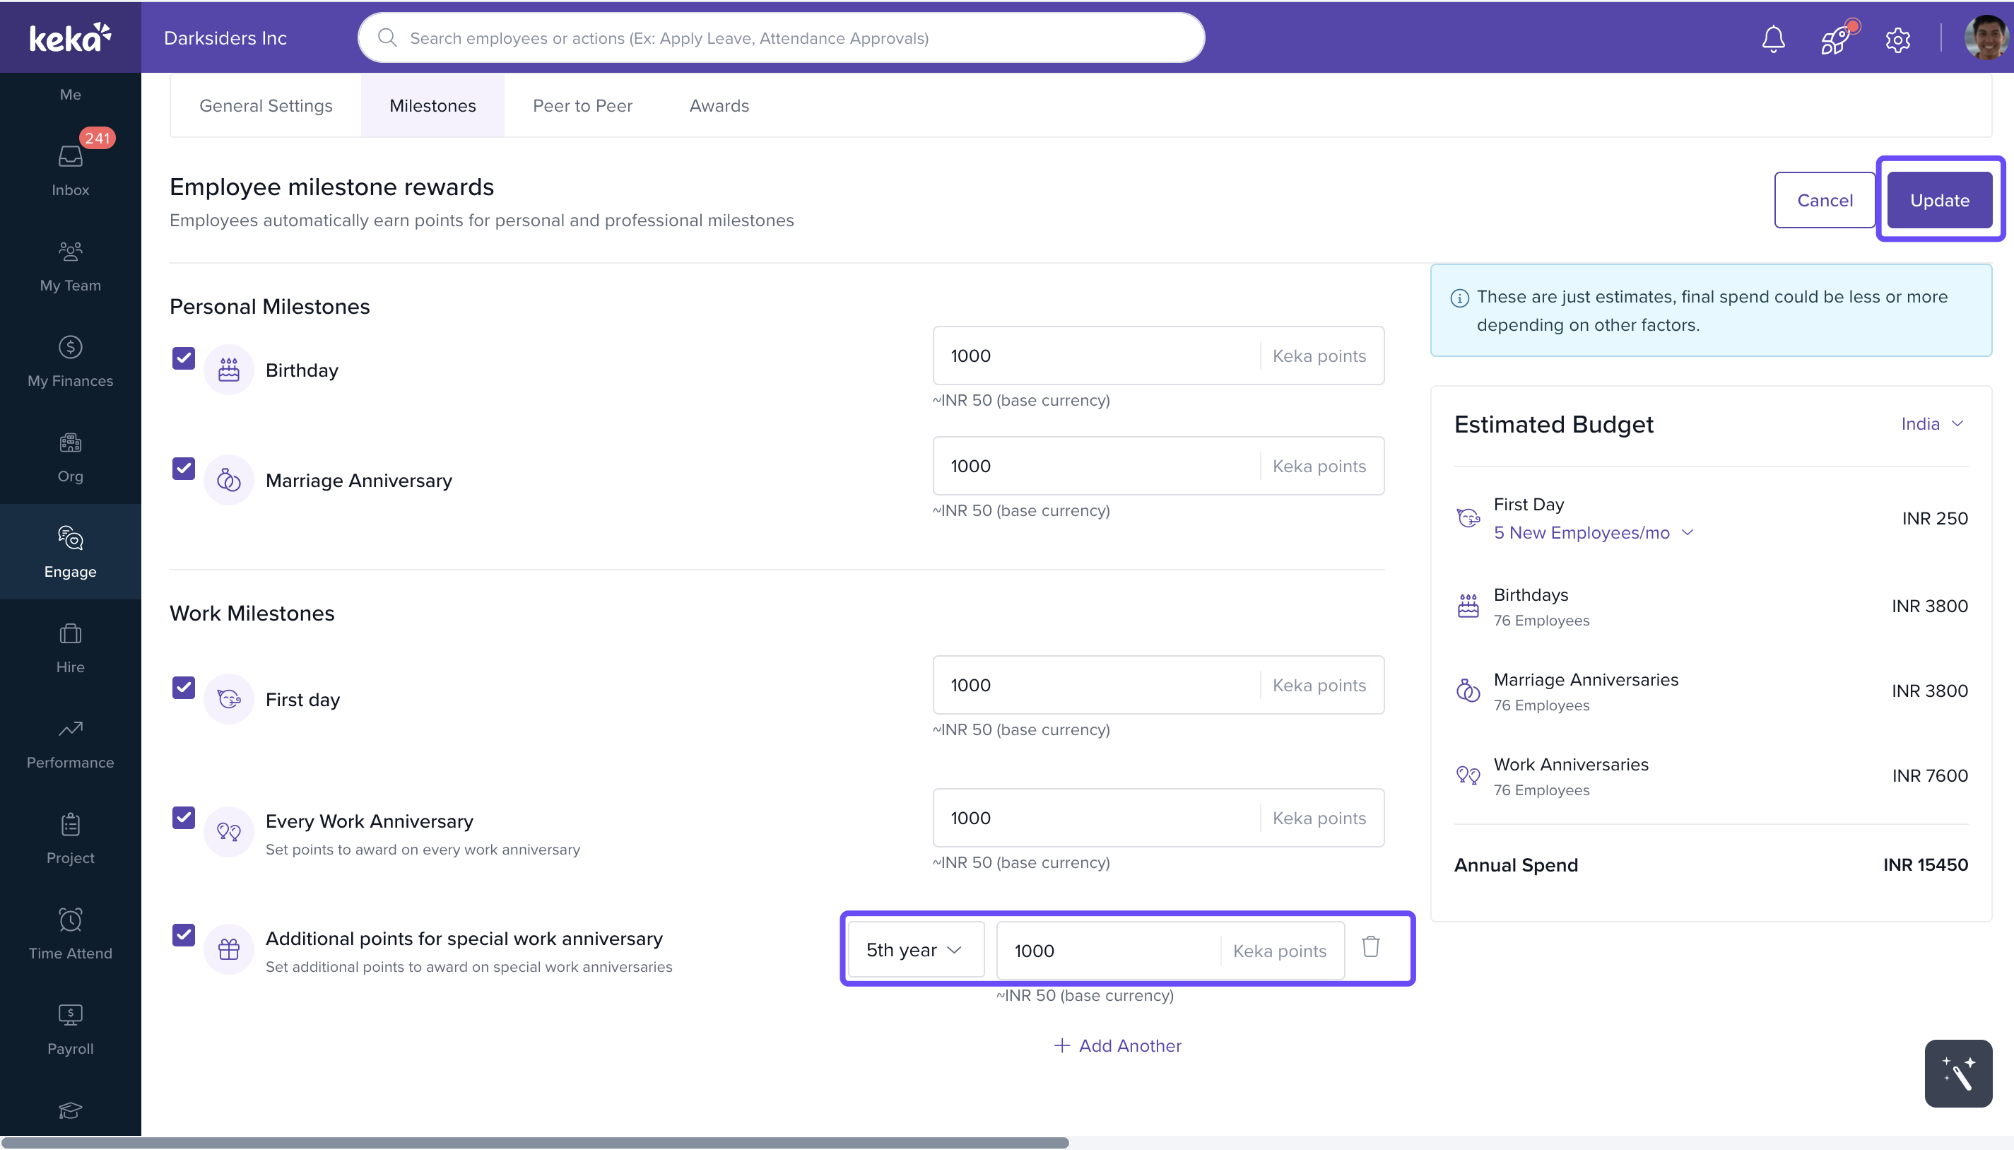The image size is (2014, 1150).
Task: Expand the India country dropdown
Action: coord(1931,424)
